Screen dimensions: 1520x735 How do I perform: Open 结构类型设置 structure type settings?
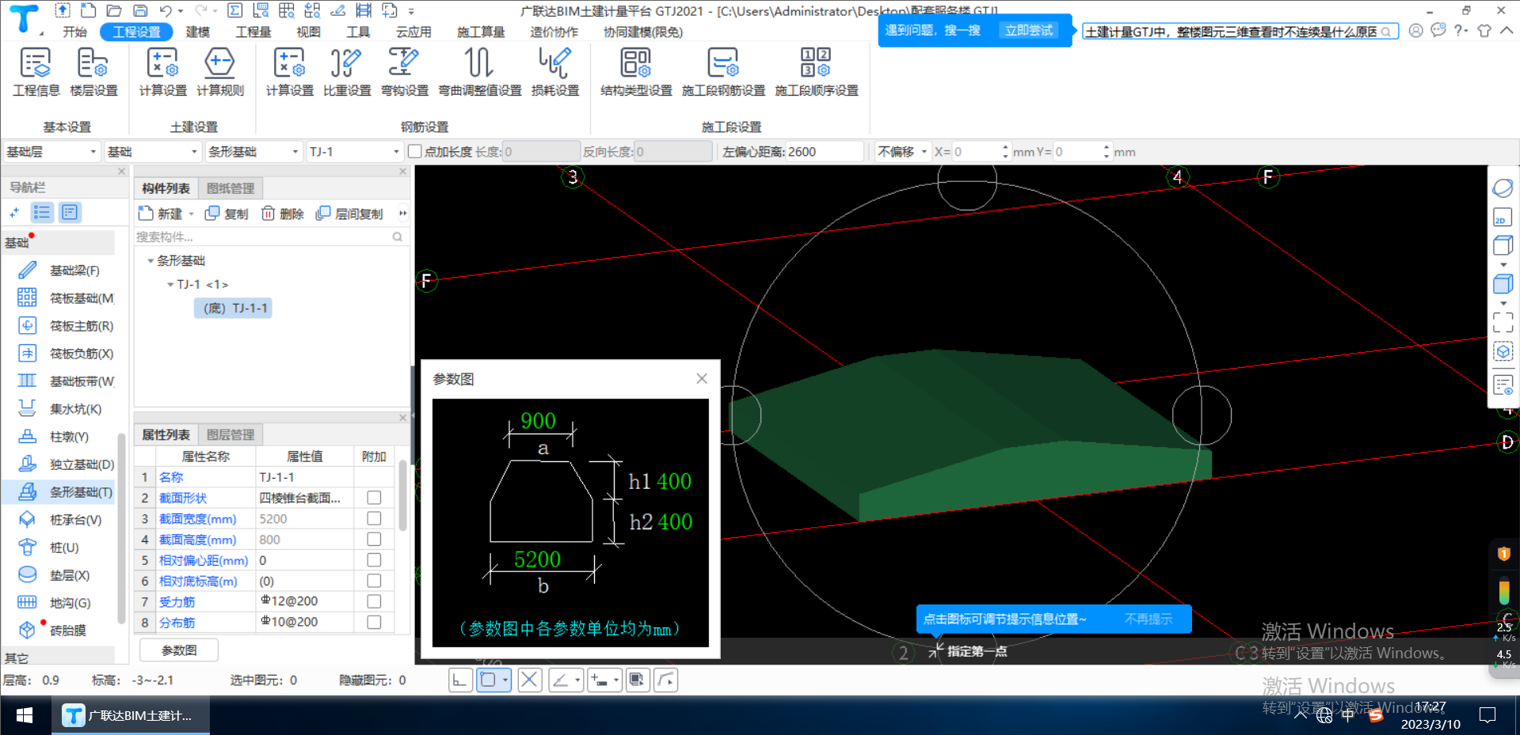[x=636, y=72]
